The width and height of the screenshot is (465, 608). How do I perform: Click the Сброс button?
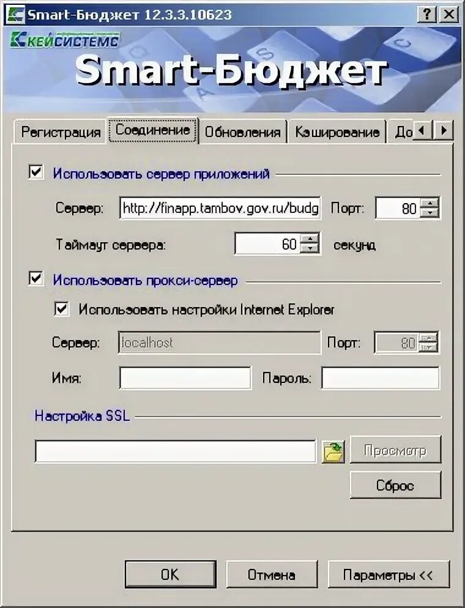(395, 485)
